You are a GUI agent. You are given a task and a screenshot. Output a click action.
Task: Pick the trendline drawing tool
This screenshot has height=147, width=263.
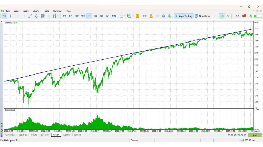pyautogui.click(x=30, y=16)
